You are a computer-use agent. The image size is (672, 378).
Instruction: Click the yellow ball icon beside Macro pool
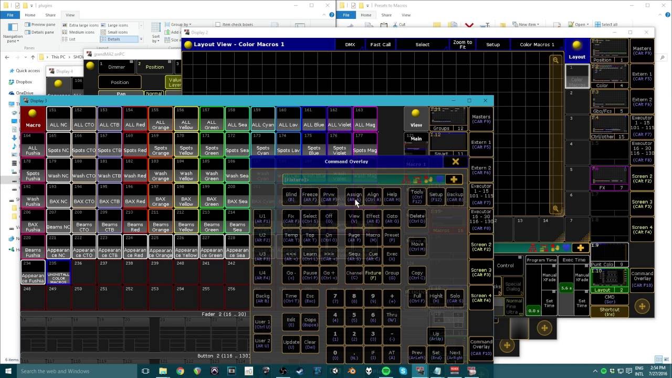click(x=33, y=113)
